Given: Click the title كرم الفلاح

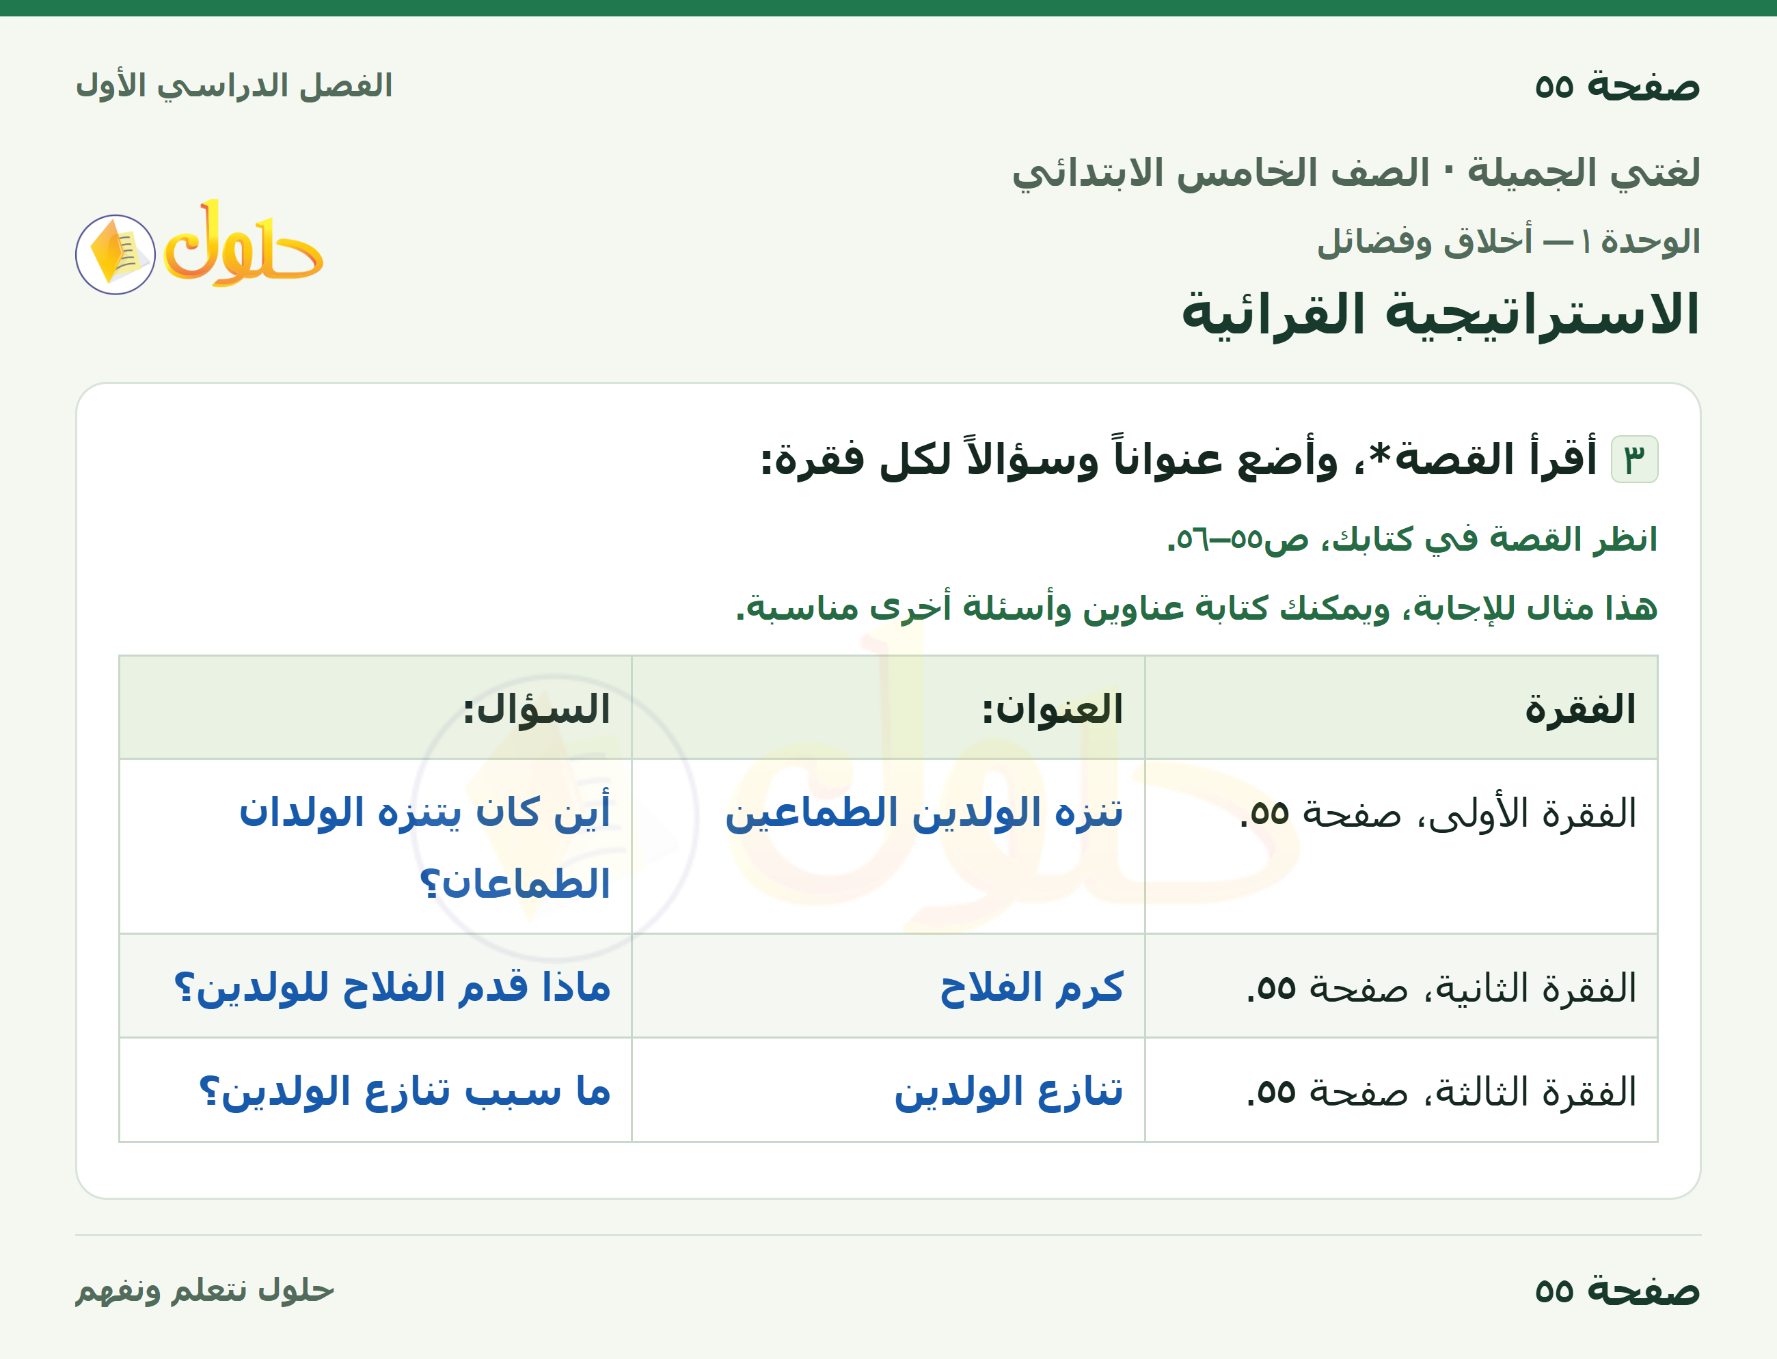Looking at the screenshot, I should [x=1031, y=988].
